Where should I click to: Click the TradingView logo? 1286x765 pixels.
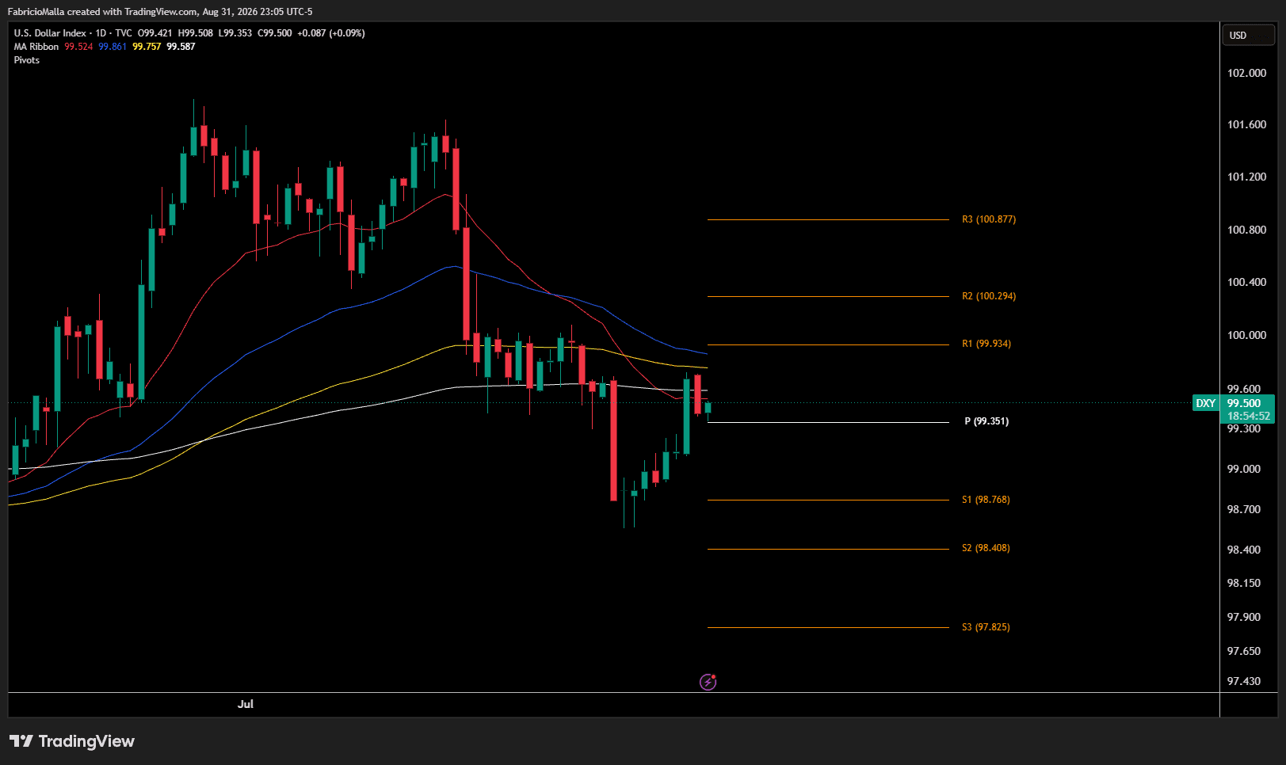point(72,741)
